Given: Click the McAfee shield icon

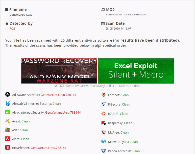Looking at the screenshot, I should point(104,132).
